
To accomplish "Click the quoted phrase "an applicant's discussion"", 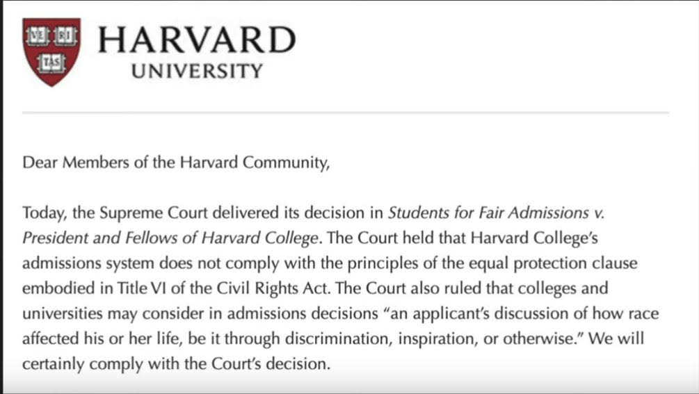I will pyautogui.click(x=475, y=314).
